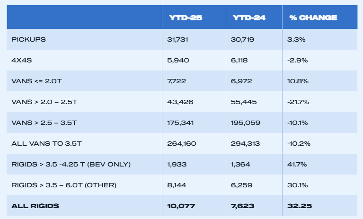This screenshot has width=363, height=219.
Task: Click the YTD-24 column header
Action: click(249, 18)
